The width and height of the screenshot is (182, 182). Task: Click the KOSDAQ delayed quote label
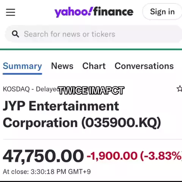pyautogui.click(x=30, y=89)
